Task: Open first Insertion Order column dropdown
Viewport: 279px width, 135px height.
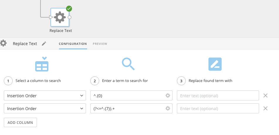Action: click(x=45, y=95)
